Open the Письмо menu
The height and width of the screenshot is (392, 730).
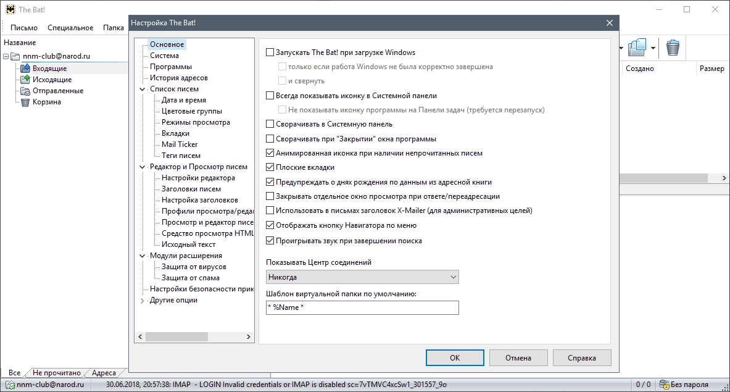tap(23, 28)
